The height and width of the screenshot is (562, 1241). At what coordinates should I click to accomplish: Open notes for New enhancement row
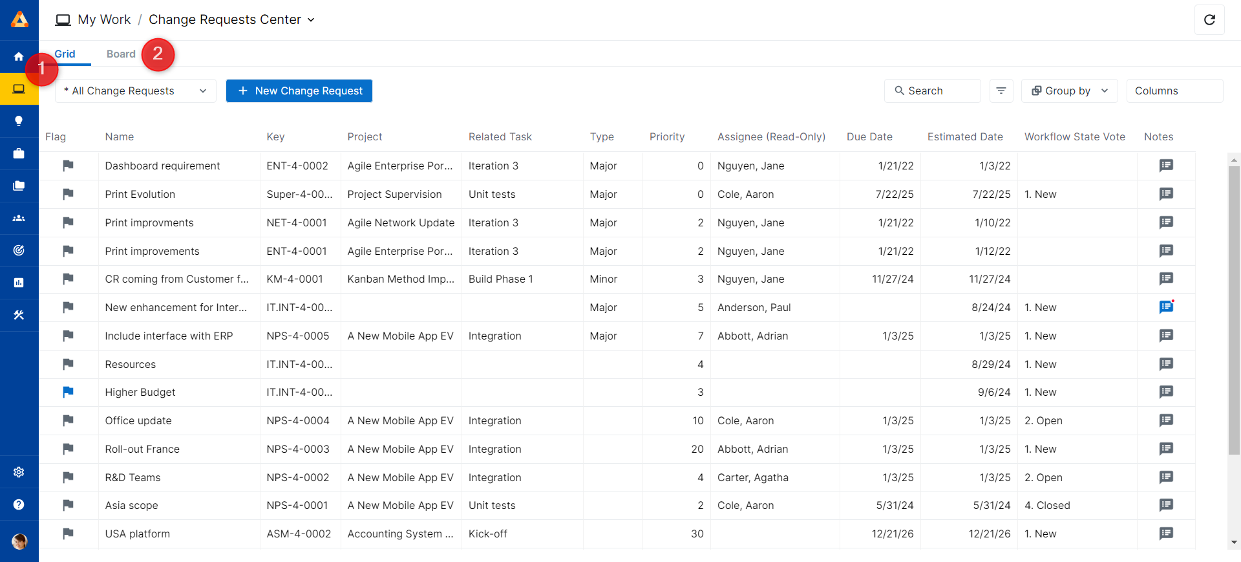[1166, 307]
